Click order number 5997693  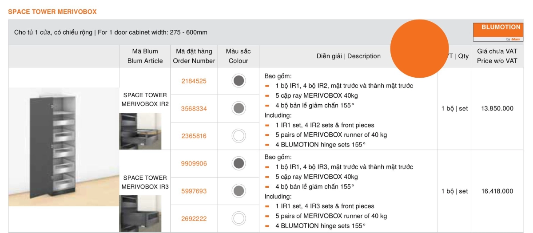194,191
